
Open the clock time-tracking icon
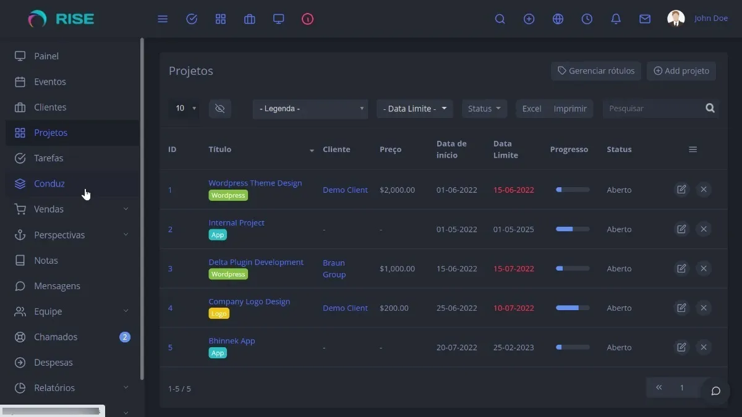(x=587, y=19)
